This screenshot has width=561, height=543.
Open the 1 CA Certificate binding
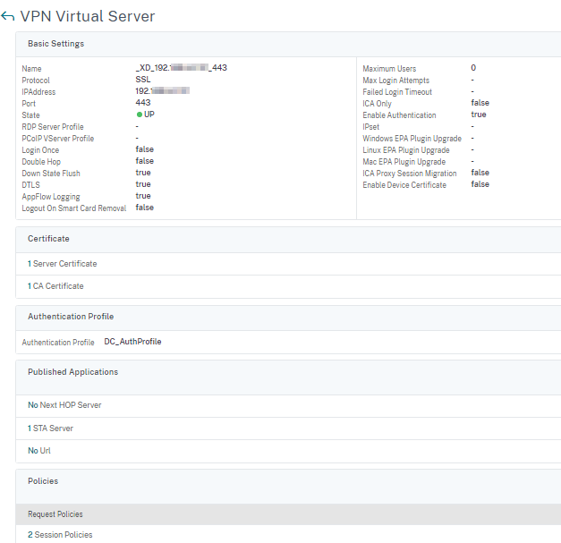tap(55, 286)
